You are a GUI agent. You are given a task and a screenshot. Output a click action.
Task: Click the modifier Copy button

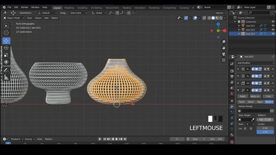268,96
